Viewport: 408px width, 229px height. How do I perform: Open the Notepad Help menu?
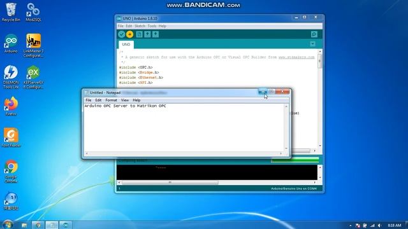tap(136, 101)
